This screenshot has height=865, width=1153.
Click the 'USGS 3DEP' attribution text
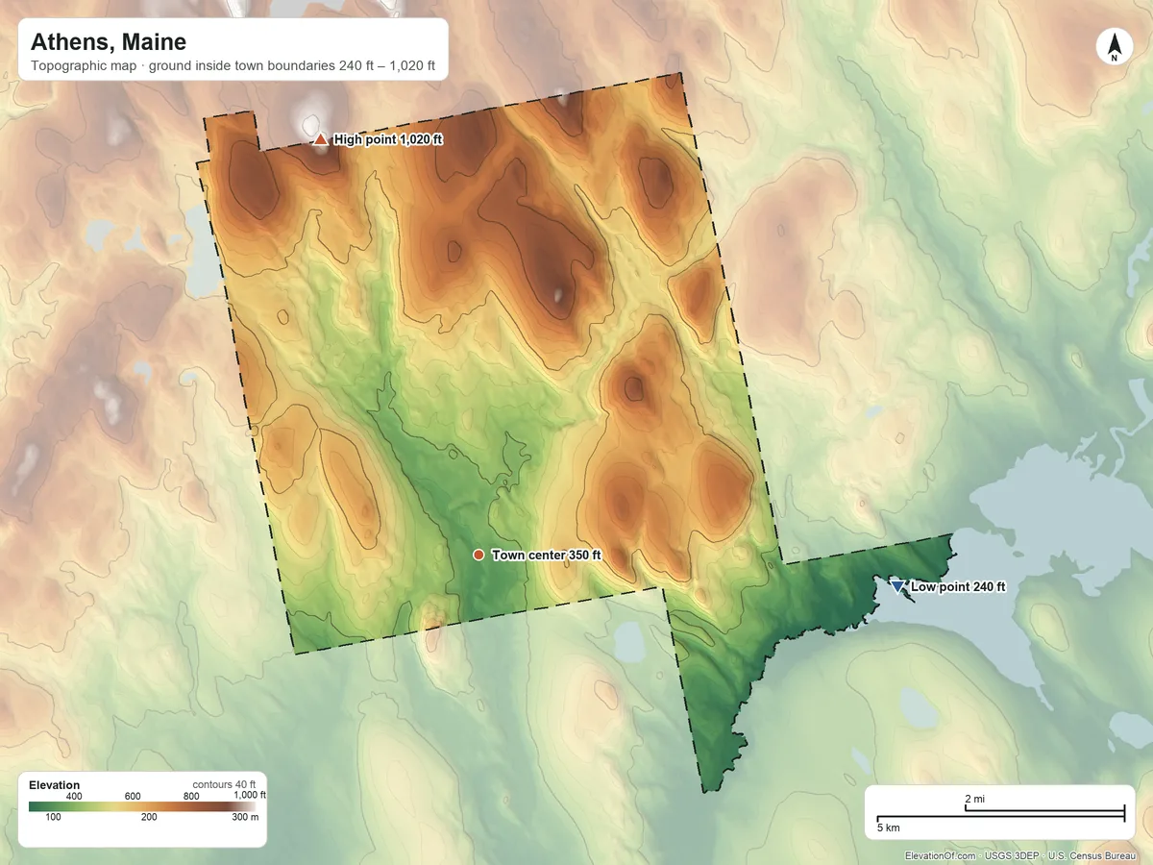1012,855
